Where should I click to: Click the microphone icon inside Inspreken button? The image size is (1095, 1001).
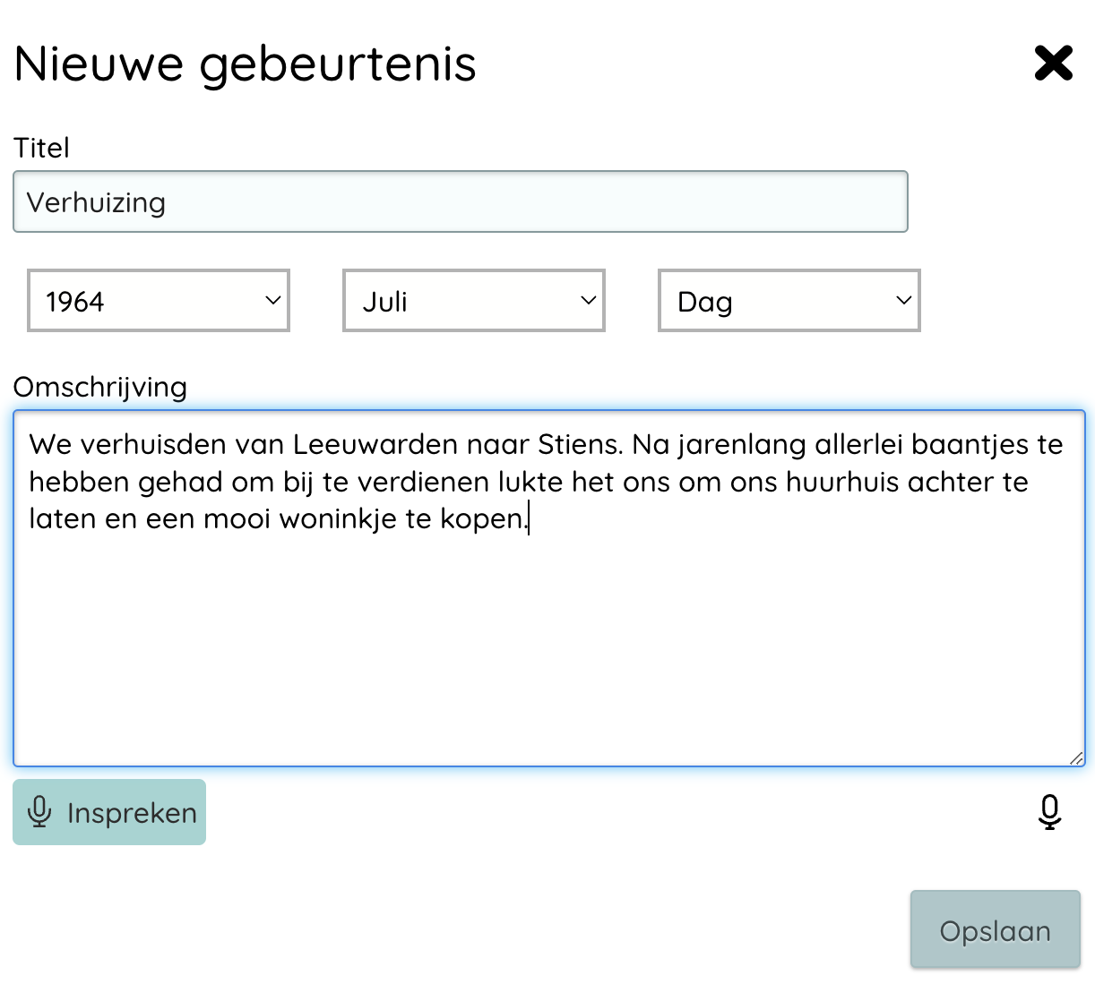(x=39, y=812)
